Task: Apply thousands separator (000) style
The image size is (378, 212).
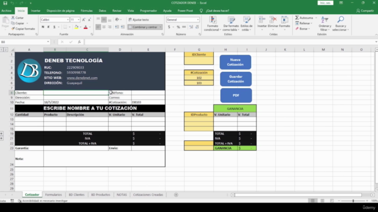Action: click(184, 27)
